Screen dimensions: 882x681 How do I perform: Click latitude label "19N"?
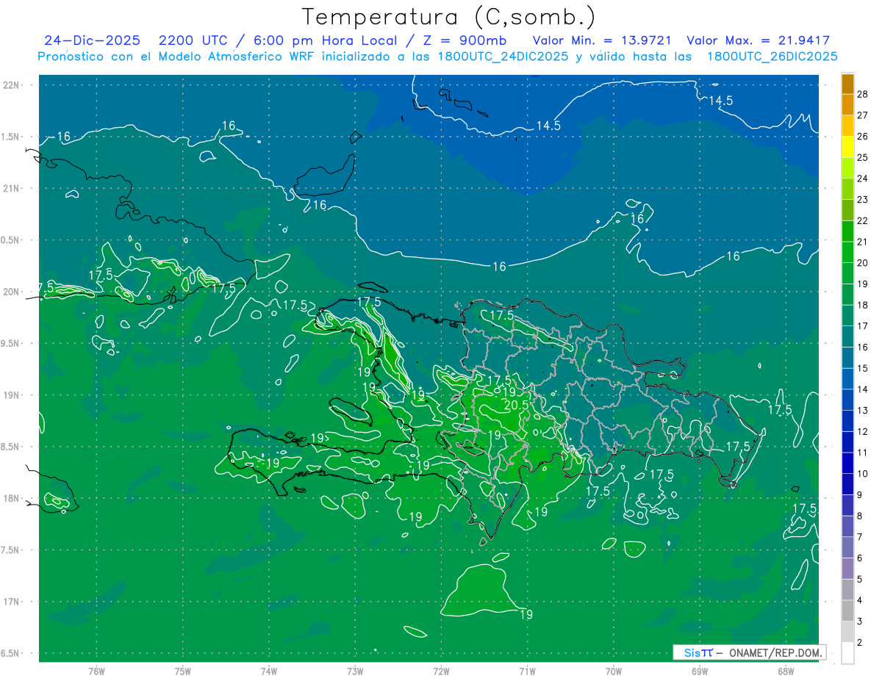point(12,394)
